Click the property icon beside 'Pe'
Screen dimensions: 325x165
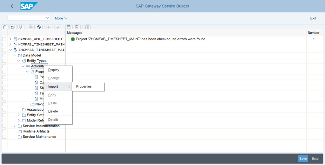(x=36, y=77)
